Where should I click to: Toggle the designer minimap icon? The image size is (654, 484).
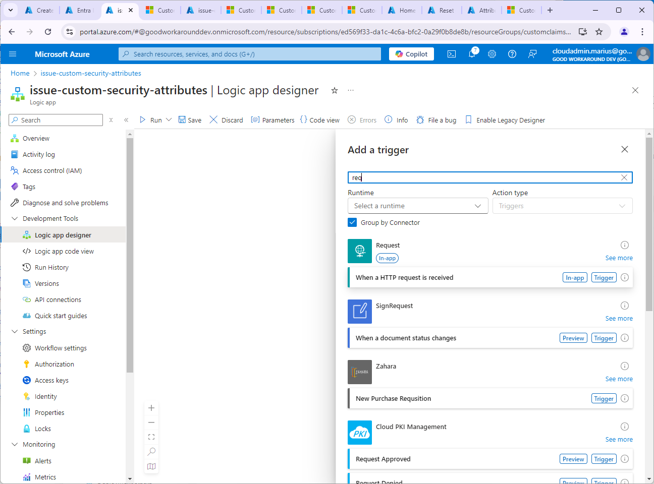[x=151, y=466]
